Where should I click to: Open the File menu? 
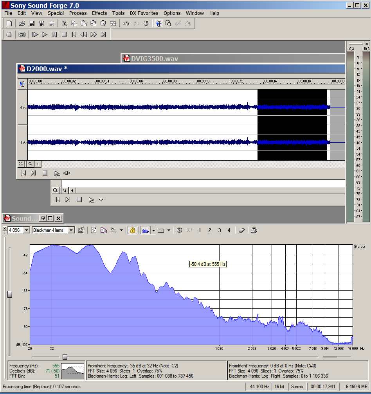[8, 13]
